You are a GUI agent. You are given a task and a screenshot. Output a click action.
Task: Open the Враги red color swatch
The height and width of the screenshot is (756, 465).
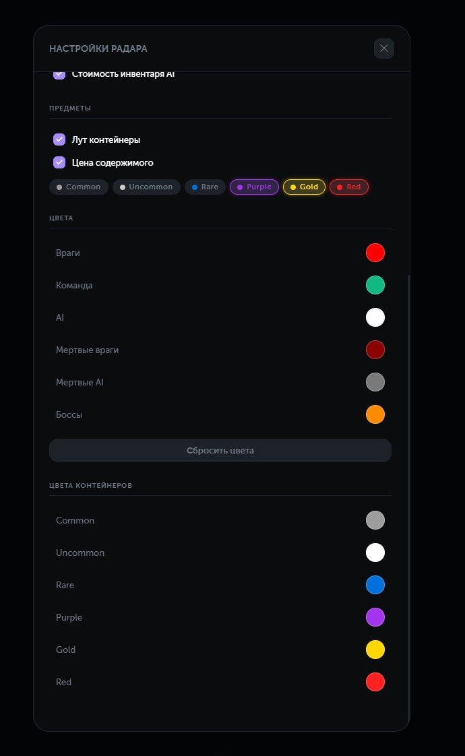tap(375, 253)
